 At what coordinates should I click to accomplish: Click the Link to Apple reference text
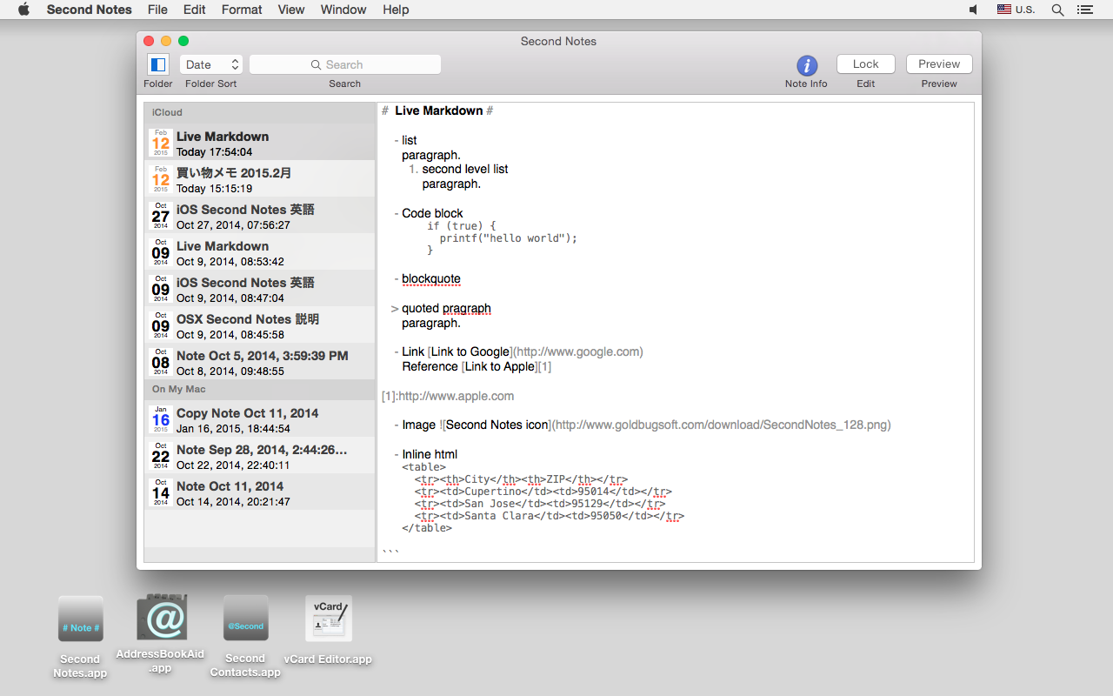[x=500, y=366]
